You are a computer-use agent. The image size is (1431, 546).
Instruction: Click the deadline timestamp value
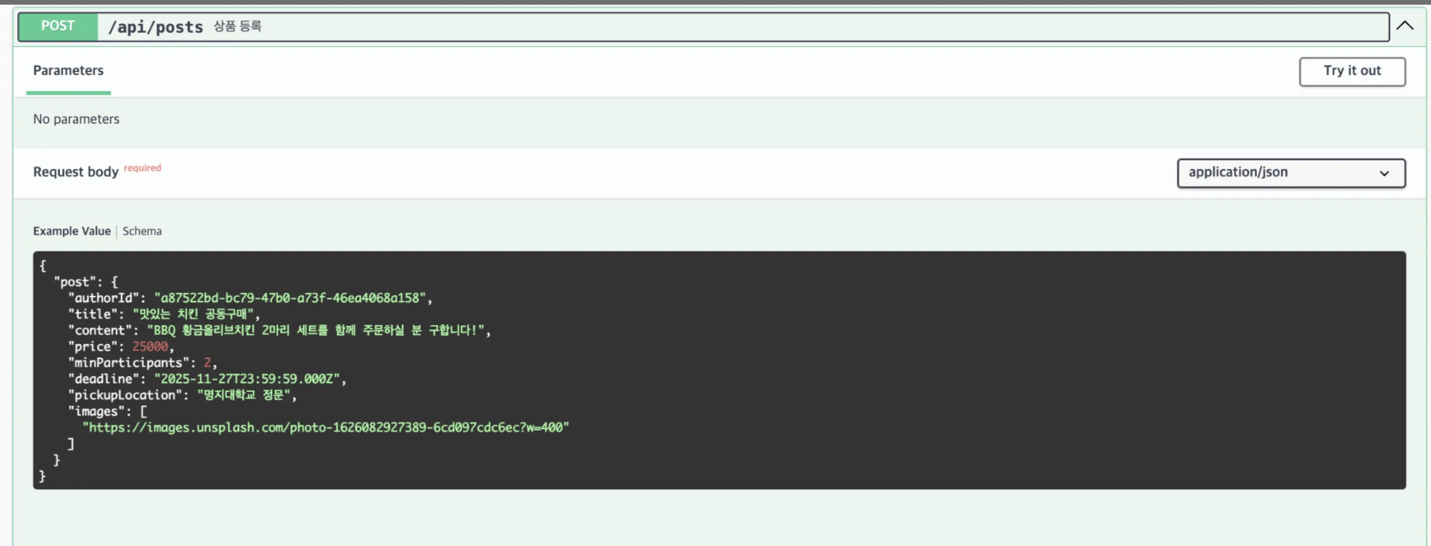point(247,379)
